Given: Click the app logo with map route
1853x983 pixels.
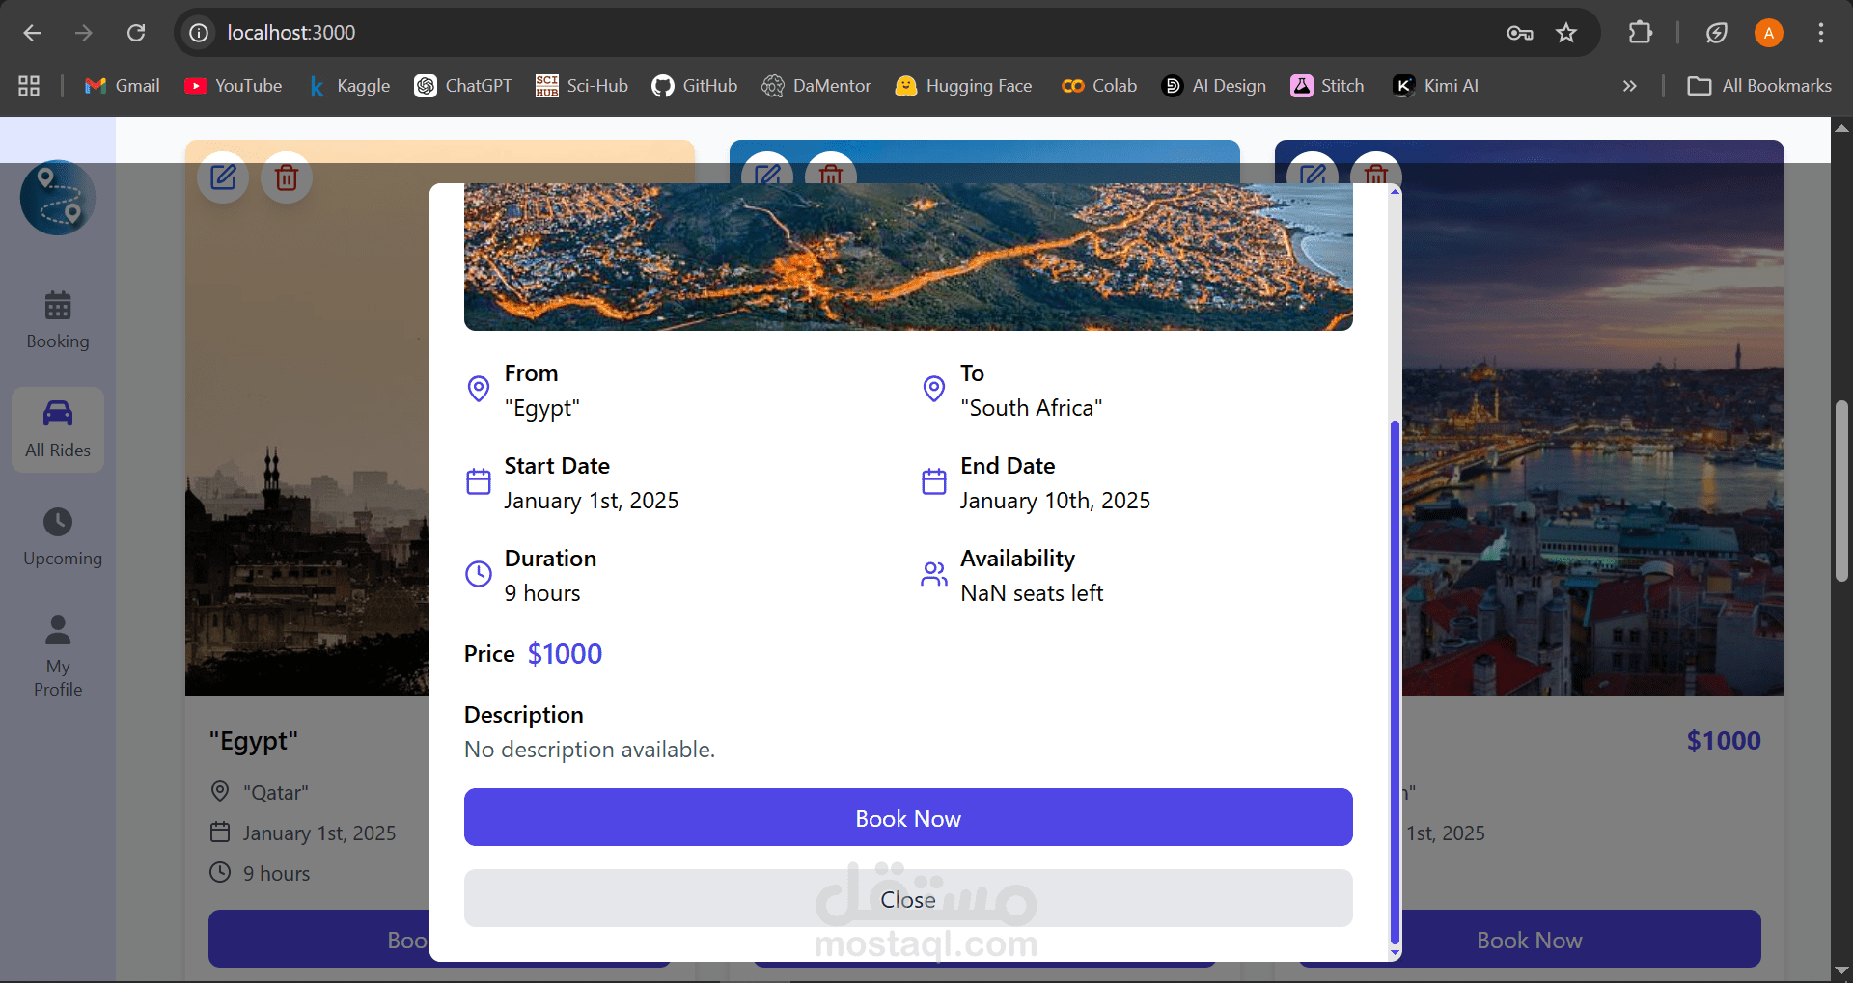Looking at the screenshot, I should 58,198.
